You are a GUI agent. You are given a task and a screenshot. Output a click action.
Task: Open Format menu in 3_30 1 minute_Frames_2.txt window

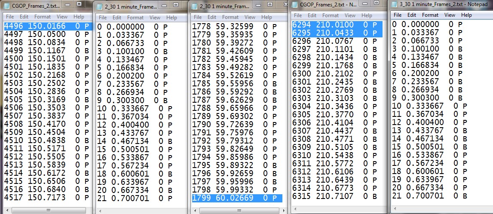(430, 15)
